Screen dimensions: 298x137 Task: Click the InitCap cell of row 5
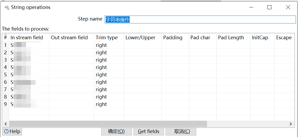(262, 75)
